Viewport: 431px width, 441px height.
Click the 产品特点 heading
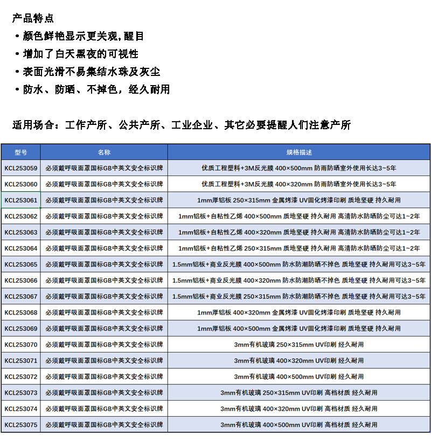pos(33,19)
